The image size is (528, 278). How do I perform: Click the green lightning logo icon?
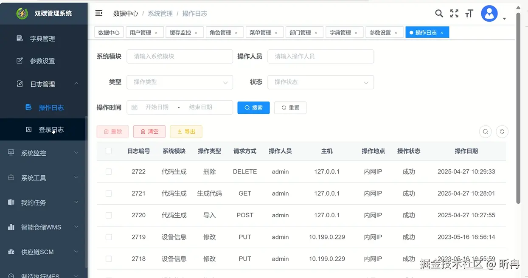click(x=22, y=13)
